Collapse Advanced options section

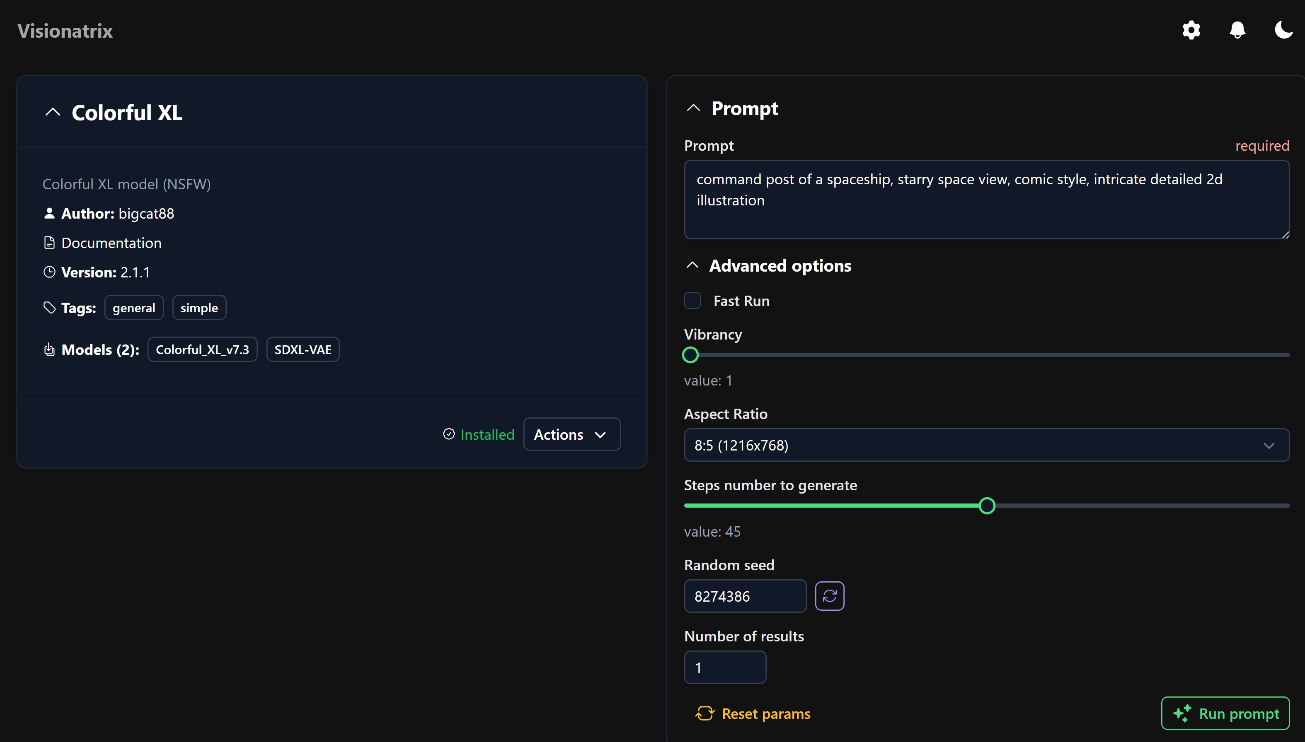click(692, 265)
